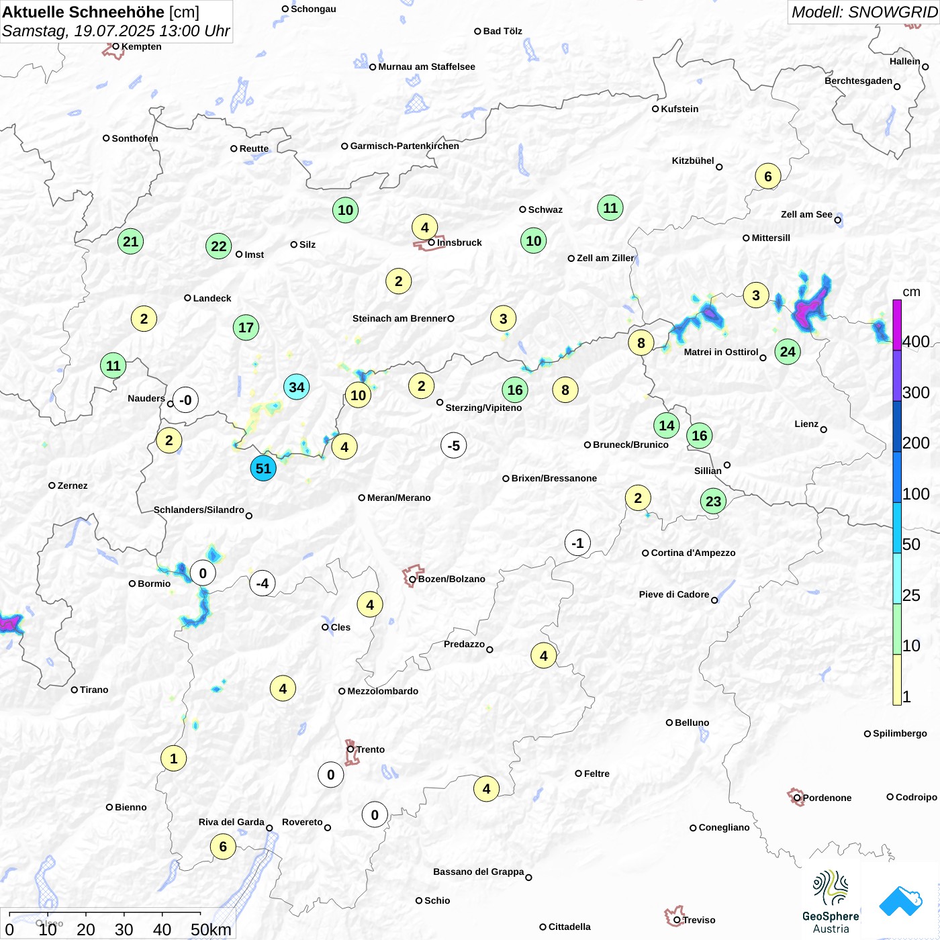The image size is (940, 940).
Task: Select the station marker 24 near Matrei in Osttirol
Action: 788,351
